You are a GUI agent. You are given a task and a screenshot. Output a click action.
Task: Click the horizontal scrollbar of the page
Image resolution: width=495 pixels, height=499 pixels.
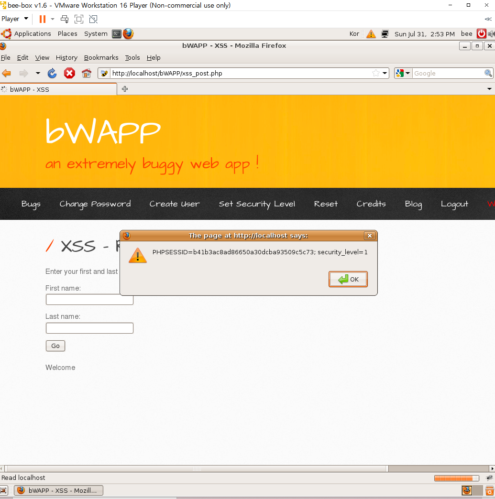click(197, 469)
